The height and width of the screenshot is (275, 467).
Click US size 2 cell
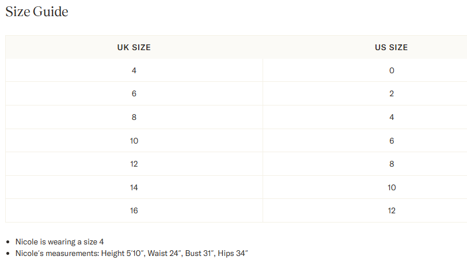click(392, 93)
